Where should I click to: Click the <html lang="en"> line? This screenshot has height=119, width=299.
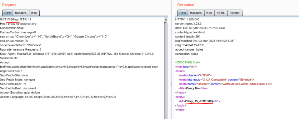point(186,67)
